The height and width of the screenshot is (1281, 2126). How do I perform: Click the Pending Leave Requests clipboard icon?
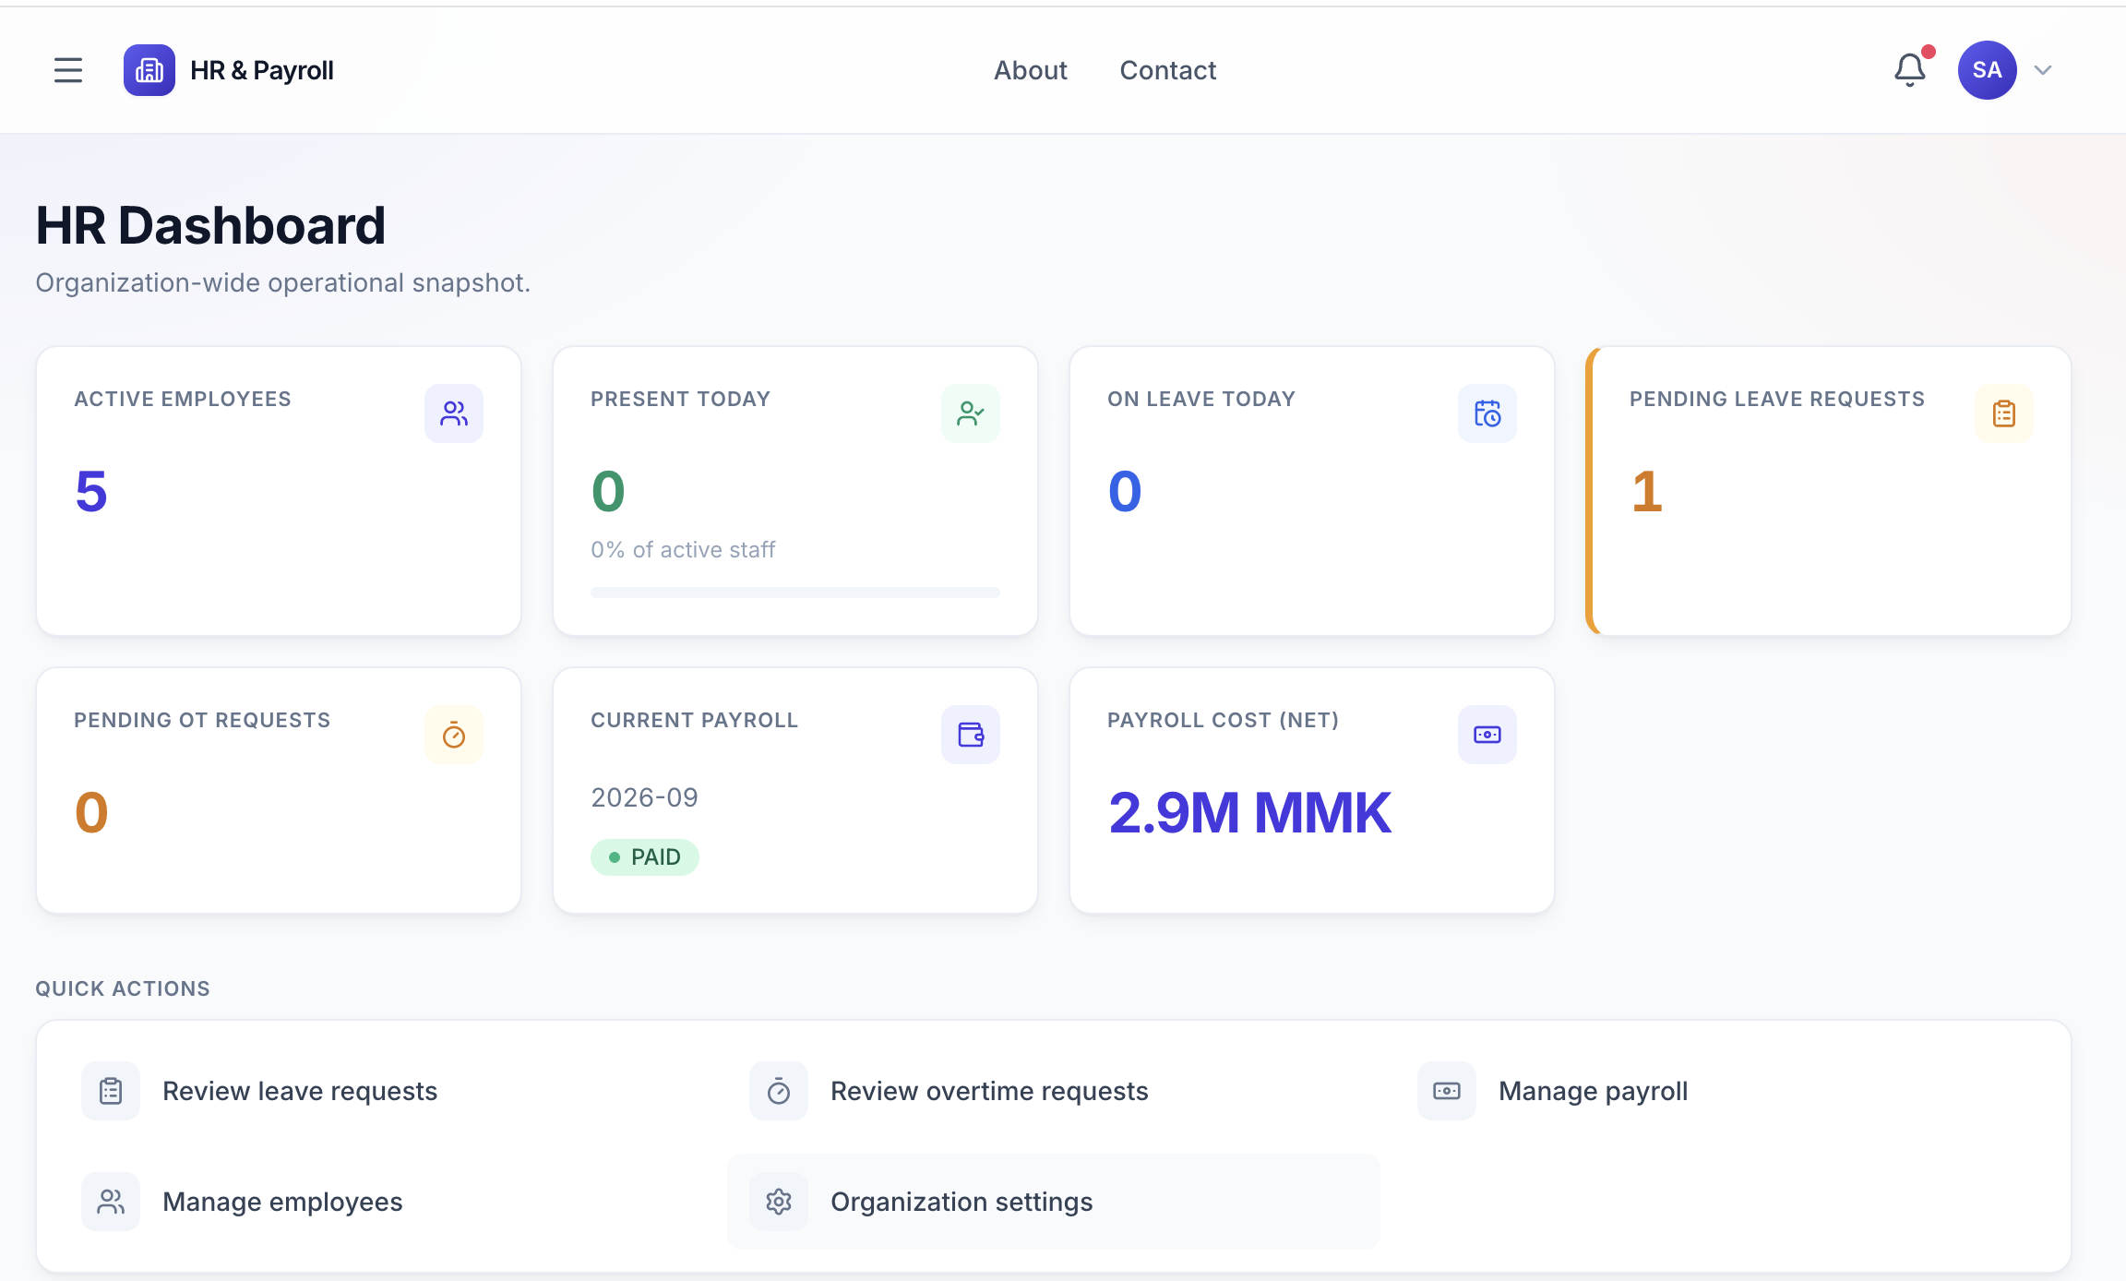coord(2004,413)
